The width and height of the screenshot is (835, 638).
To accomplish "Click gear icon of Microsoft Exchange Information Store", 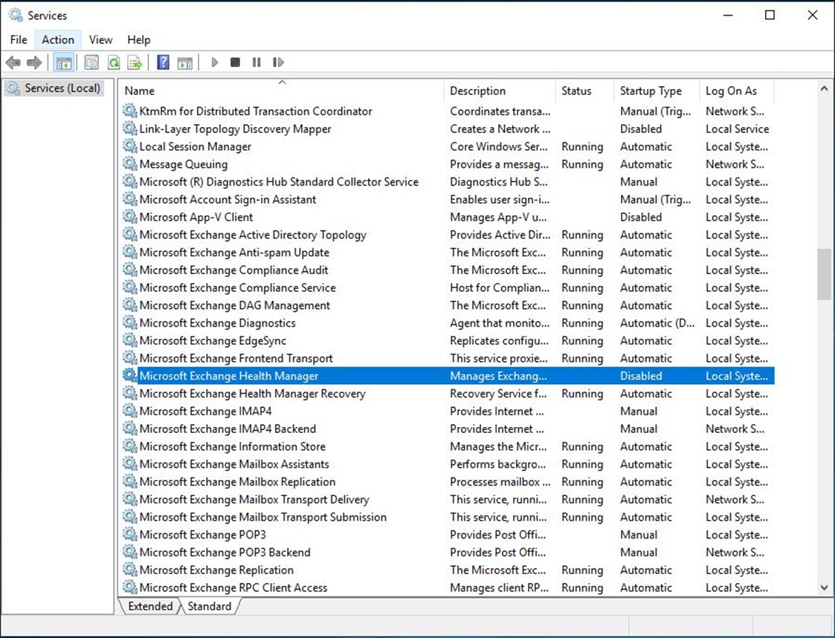I will point(129,446).
